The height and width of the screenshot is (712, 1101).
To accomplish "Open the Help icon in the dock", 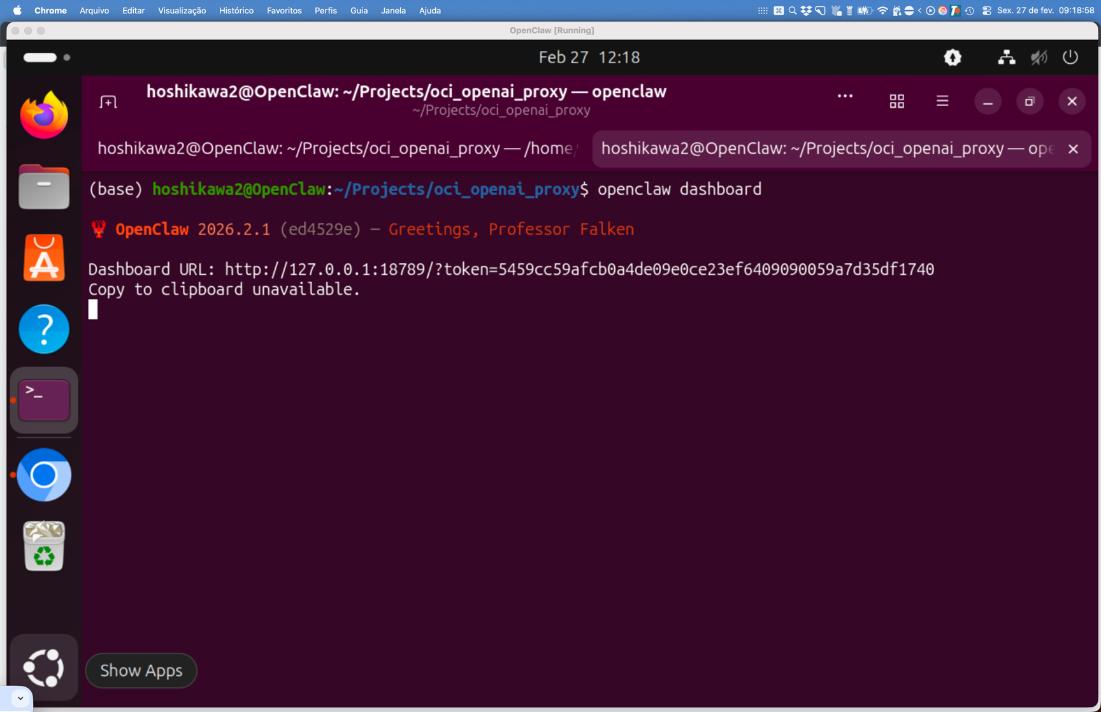I will pos(44,329).
